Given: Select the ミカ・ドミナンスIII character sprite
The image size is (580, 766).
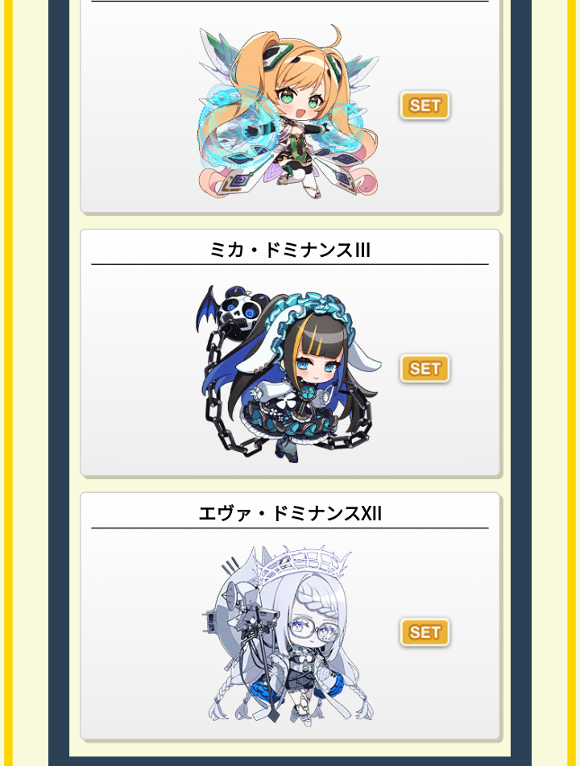Looking at the screenshot, I should pos(288,374).
